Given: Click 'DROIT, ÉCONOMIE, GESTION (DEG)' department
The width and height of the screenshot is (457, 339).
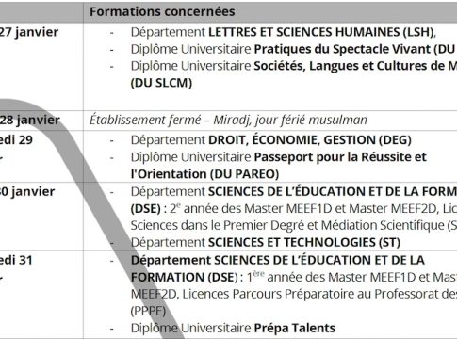Looking at the screenshot, I should point(310,140).
